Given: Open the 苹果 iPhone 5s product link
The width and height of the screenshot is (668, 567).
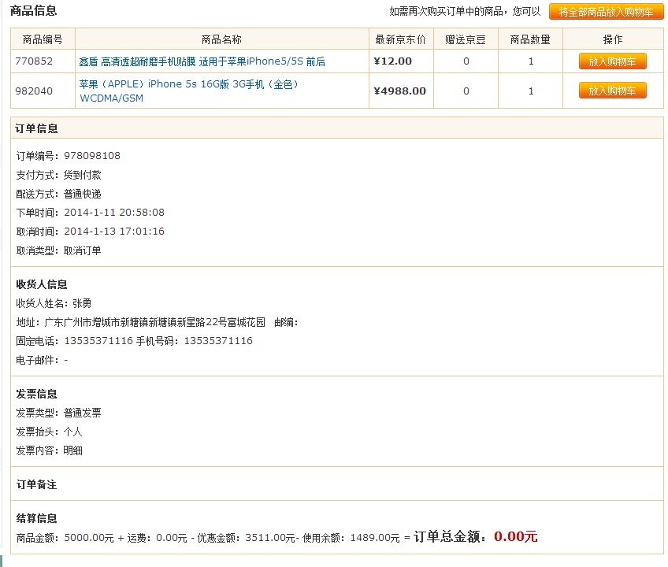Looking at the screenshot, I should click(189, 83).
